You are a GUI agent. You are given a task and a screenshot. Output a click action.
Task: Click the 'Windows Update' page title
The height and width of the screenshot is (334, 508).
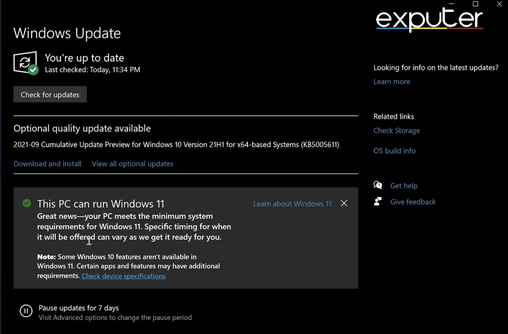pyautogui.click(x=67, y=33)
